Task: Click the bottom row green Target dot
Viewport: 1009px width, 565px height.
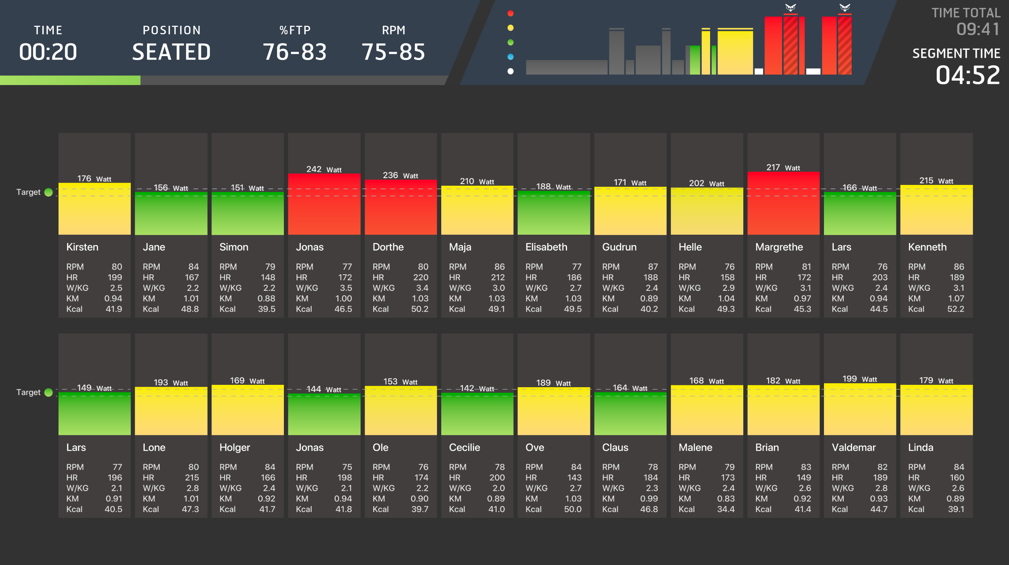Action: coord(49,392)
